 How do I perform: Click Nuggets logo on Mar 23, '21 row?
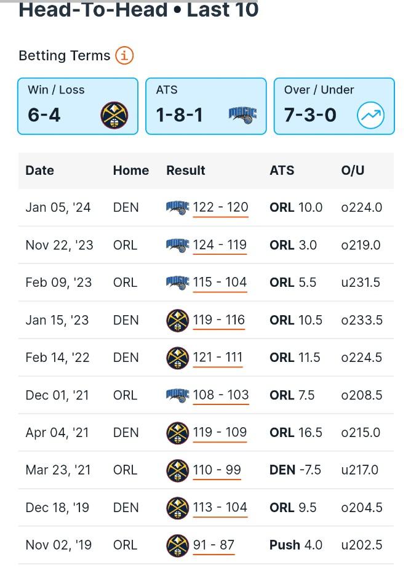click(178, 470)
